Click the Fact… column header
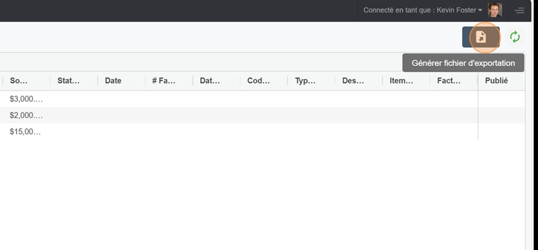The height and width of the screenshot is (250, 538). coord(449,81)
